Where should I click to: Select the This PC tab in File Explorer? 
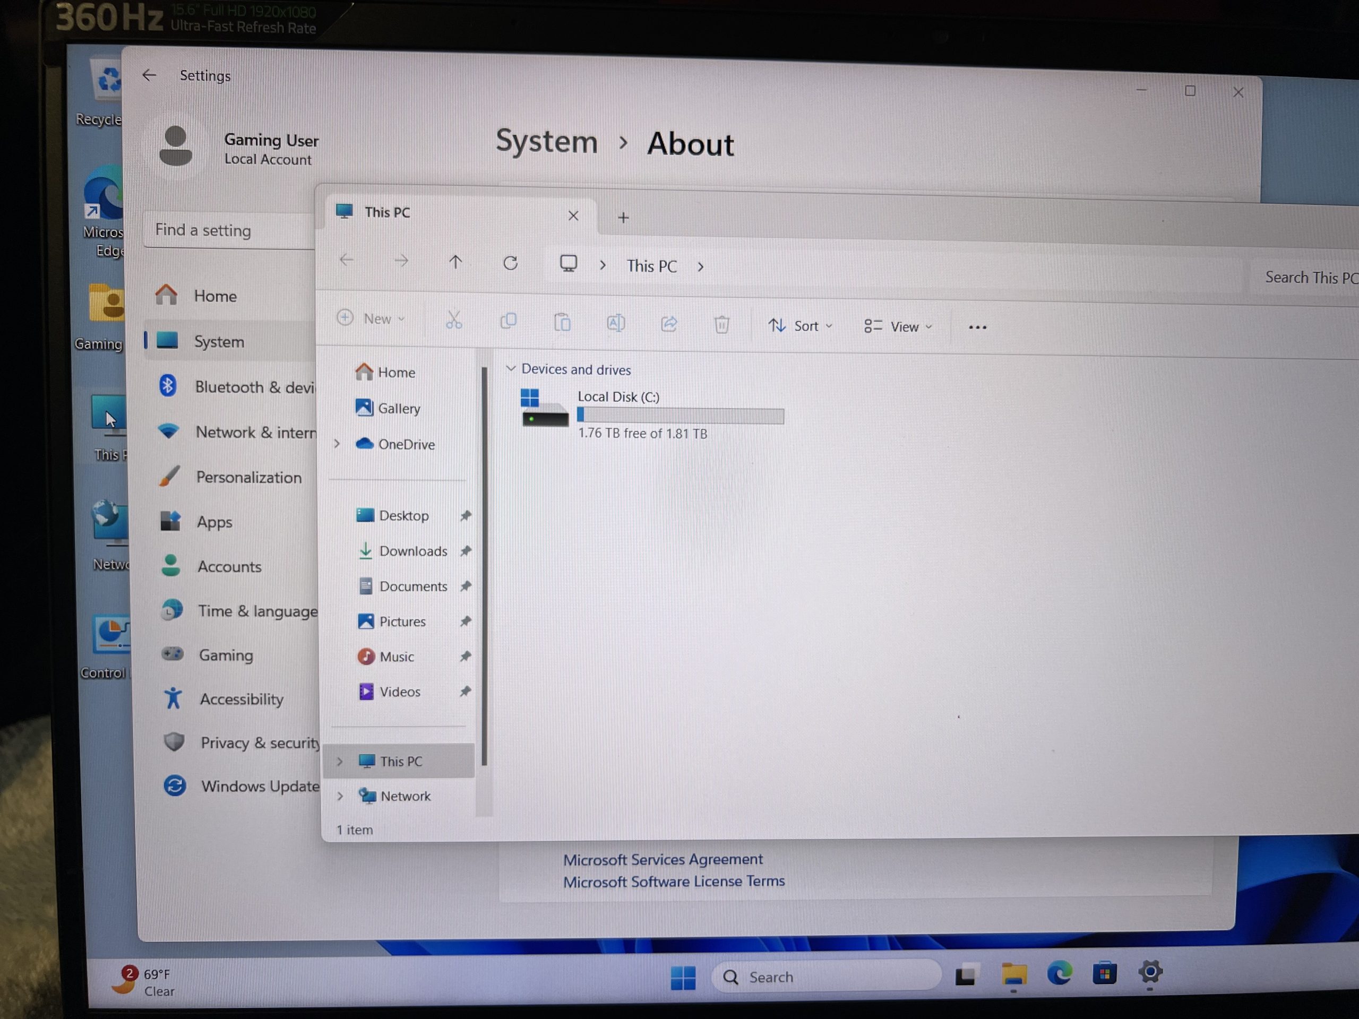454,213
